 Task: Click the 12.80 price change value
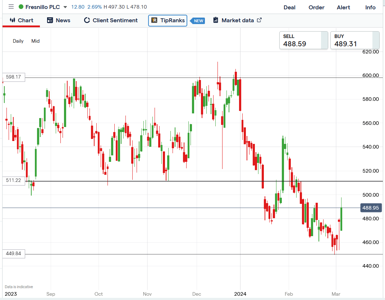pyautogui.click(x=78, y=7)
